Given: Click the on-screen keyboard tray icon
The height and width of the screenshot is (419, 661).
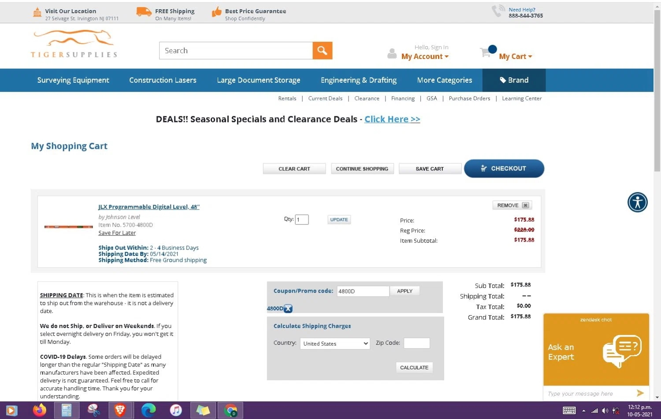Looking at the screenshot, I should point(569,411).
